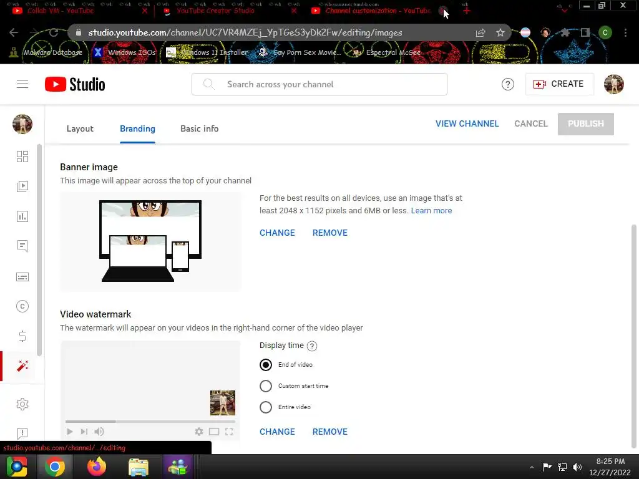
Task: Open Settings gear in sidebar
Action: coord(22,404)
